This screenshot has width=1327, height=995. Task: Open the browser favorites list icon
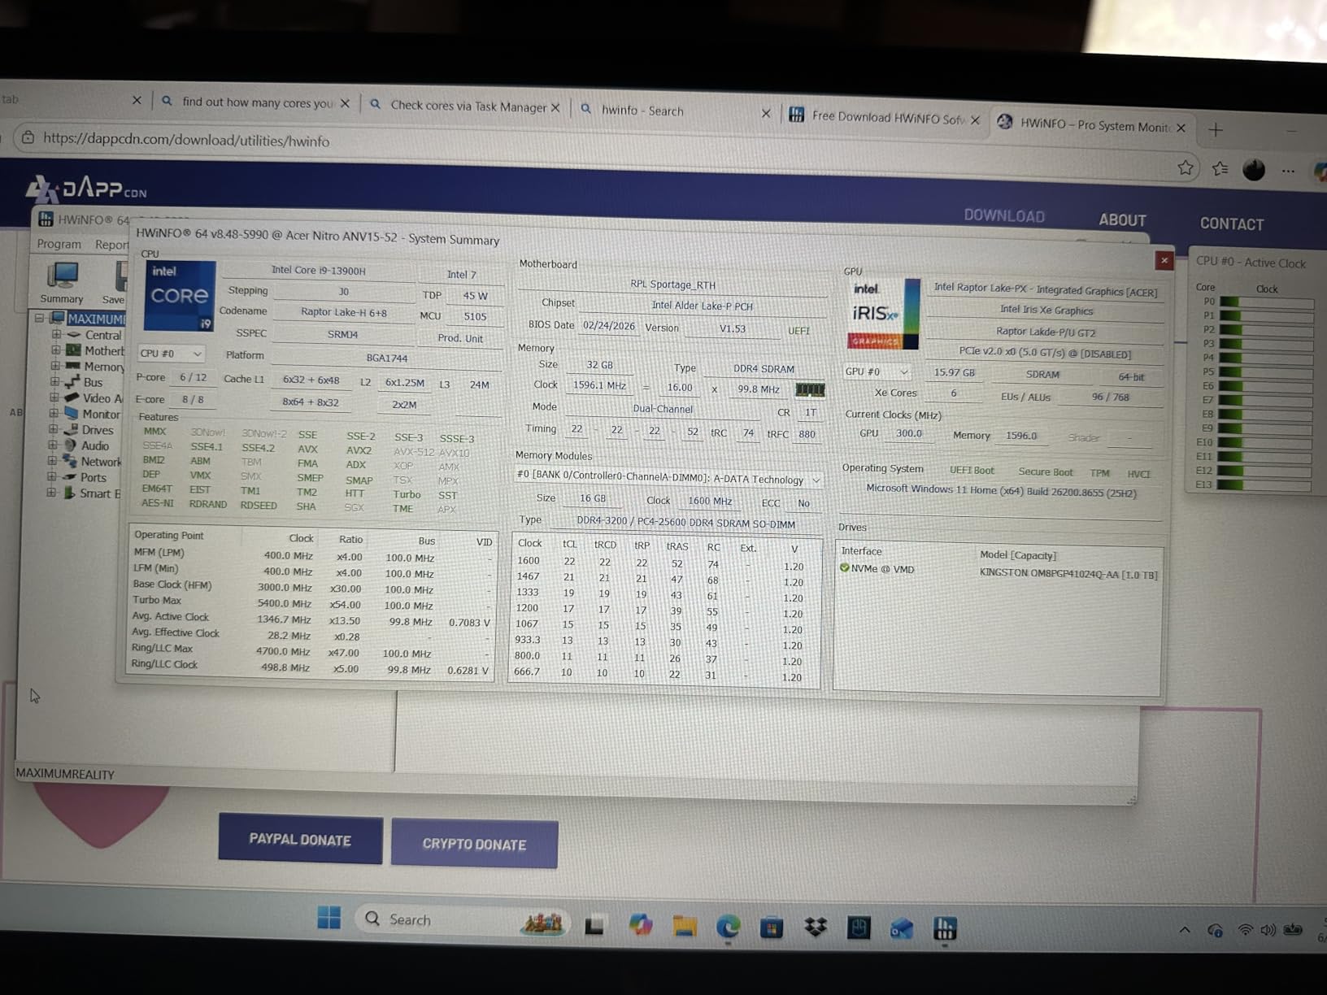click(x=1220, y=168)
